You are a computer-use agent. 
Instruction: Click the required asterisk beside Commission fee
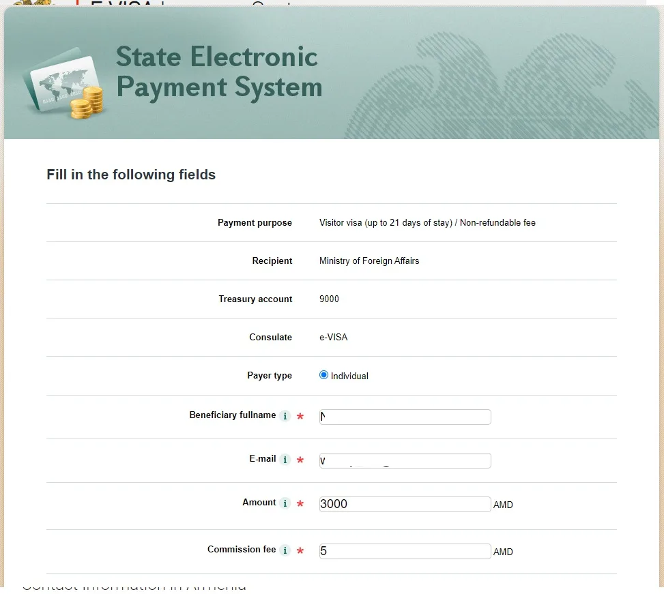point(300,550)
